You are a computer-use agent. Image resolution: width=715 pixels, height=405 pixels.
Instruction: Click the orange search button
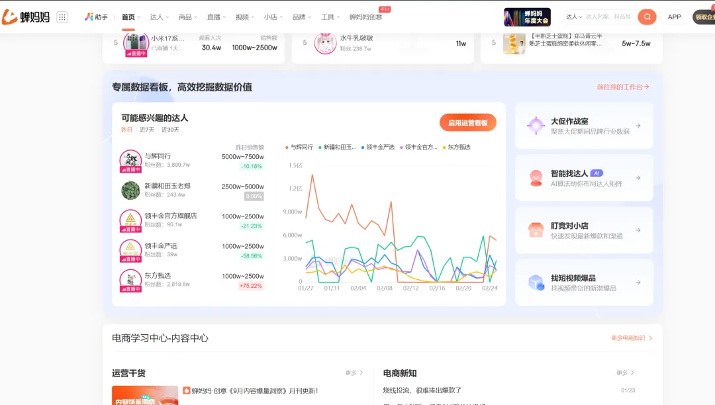click(x=647, y=17)
